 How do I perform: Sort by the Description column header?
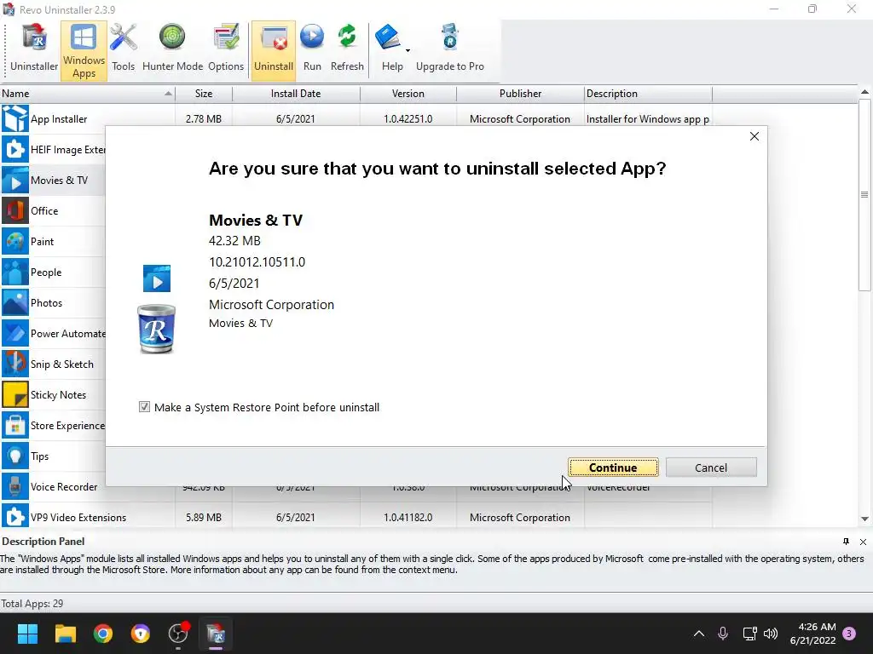[648, 94]
